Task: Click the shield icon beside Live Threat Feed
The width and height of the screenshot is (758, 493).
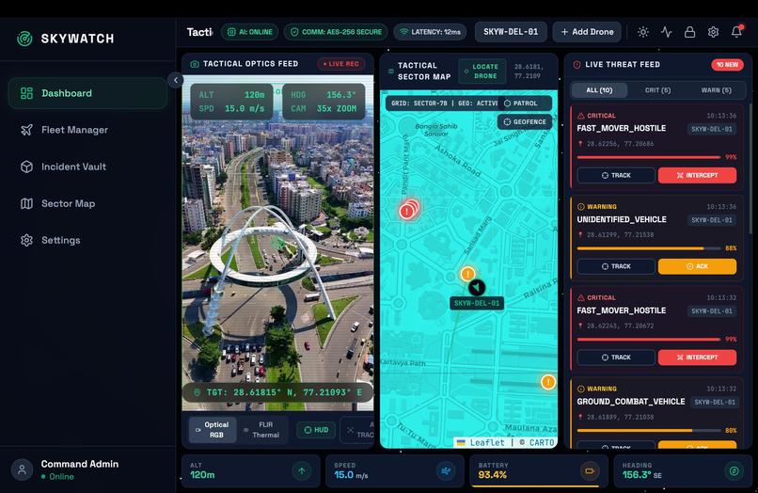Action: pos(576,64)
